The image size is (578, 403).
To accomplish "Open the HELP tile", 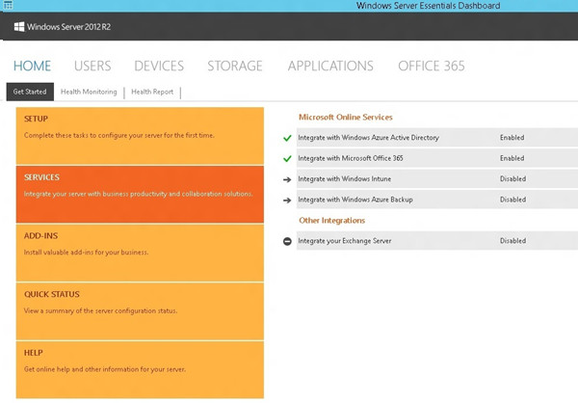I will click(x=140, y=370).
